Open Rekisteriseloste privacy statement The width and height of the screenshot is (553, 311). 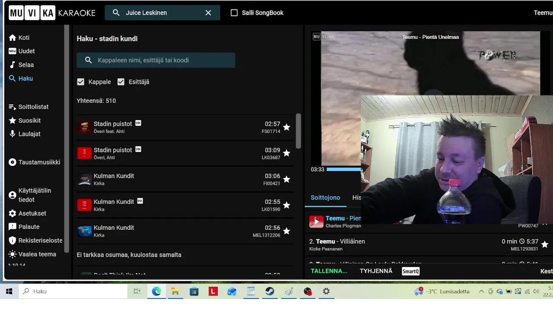click(x=35, y=241)
